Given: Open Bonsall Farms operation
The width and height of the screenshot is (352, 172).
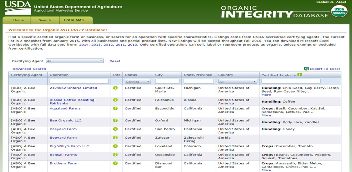Looking at the screenshot, I should pos(63,155).
